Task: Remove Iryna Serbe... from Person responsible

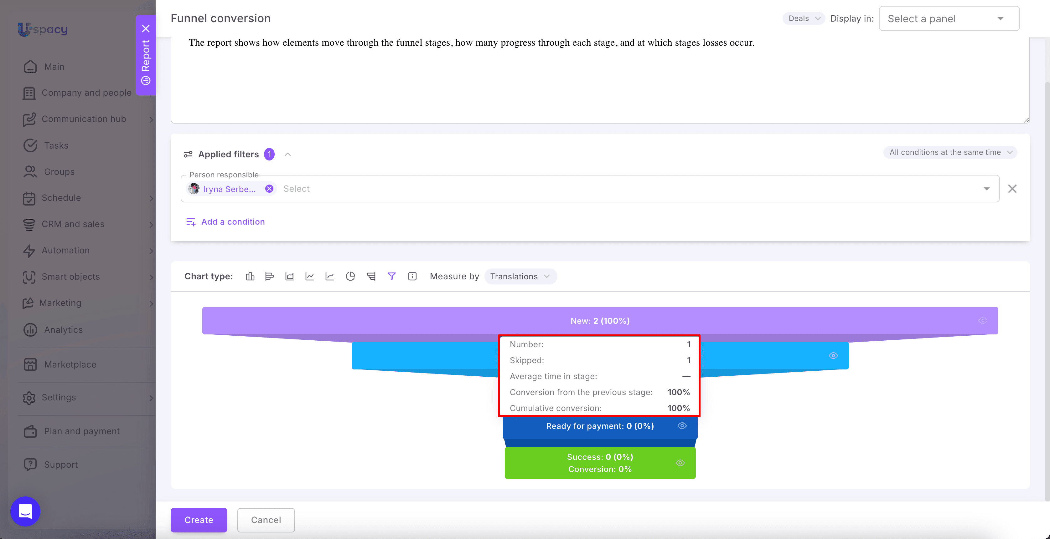Action: pos(269,189)
